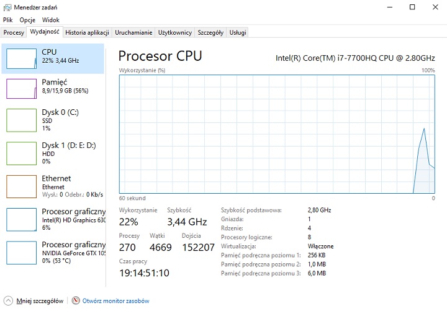Open the Plik menu
The image size is (447, 313).
(8, 20)
